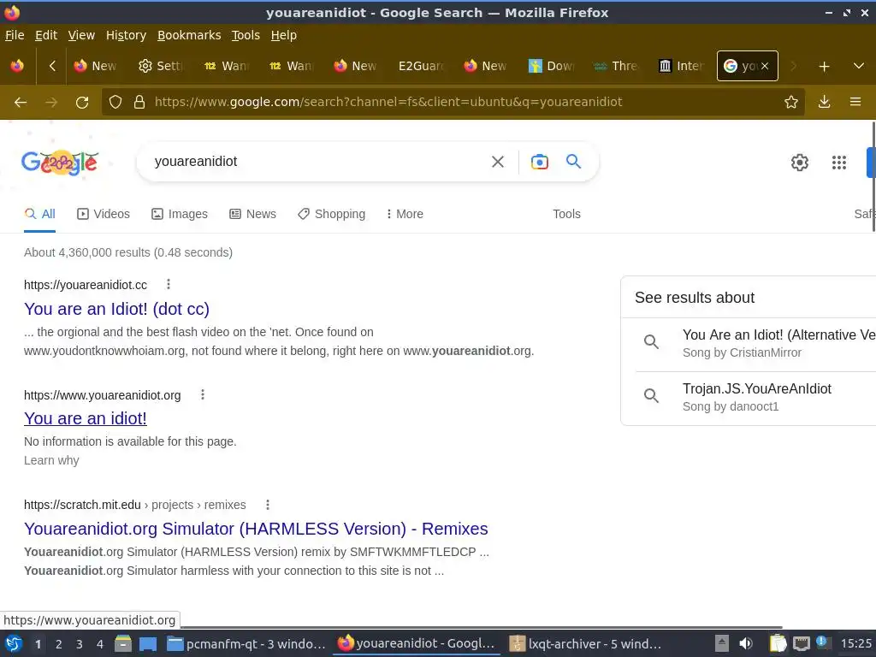Submit search with magnifier icon
876x657 pixels.
(574, 162)
